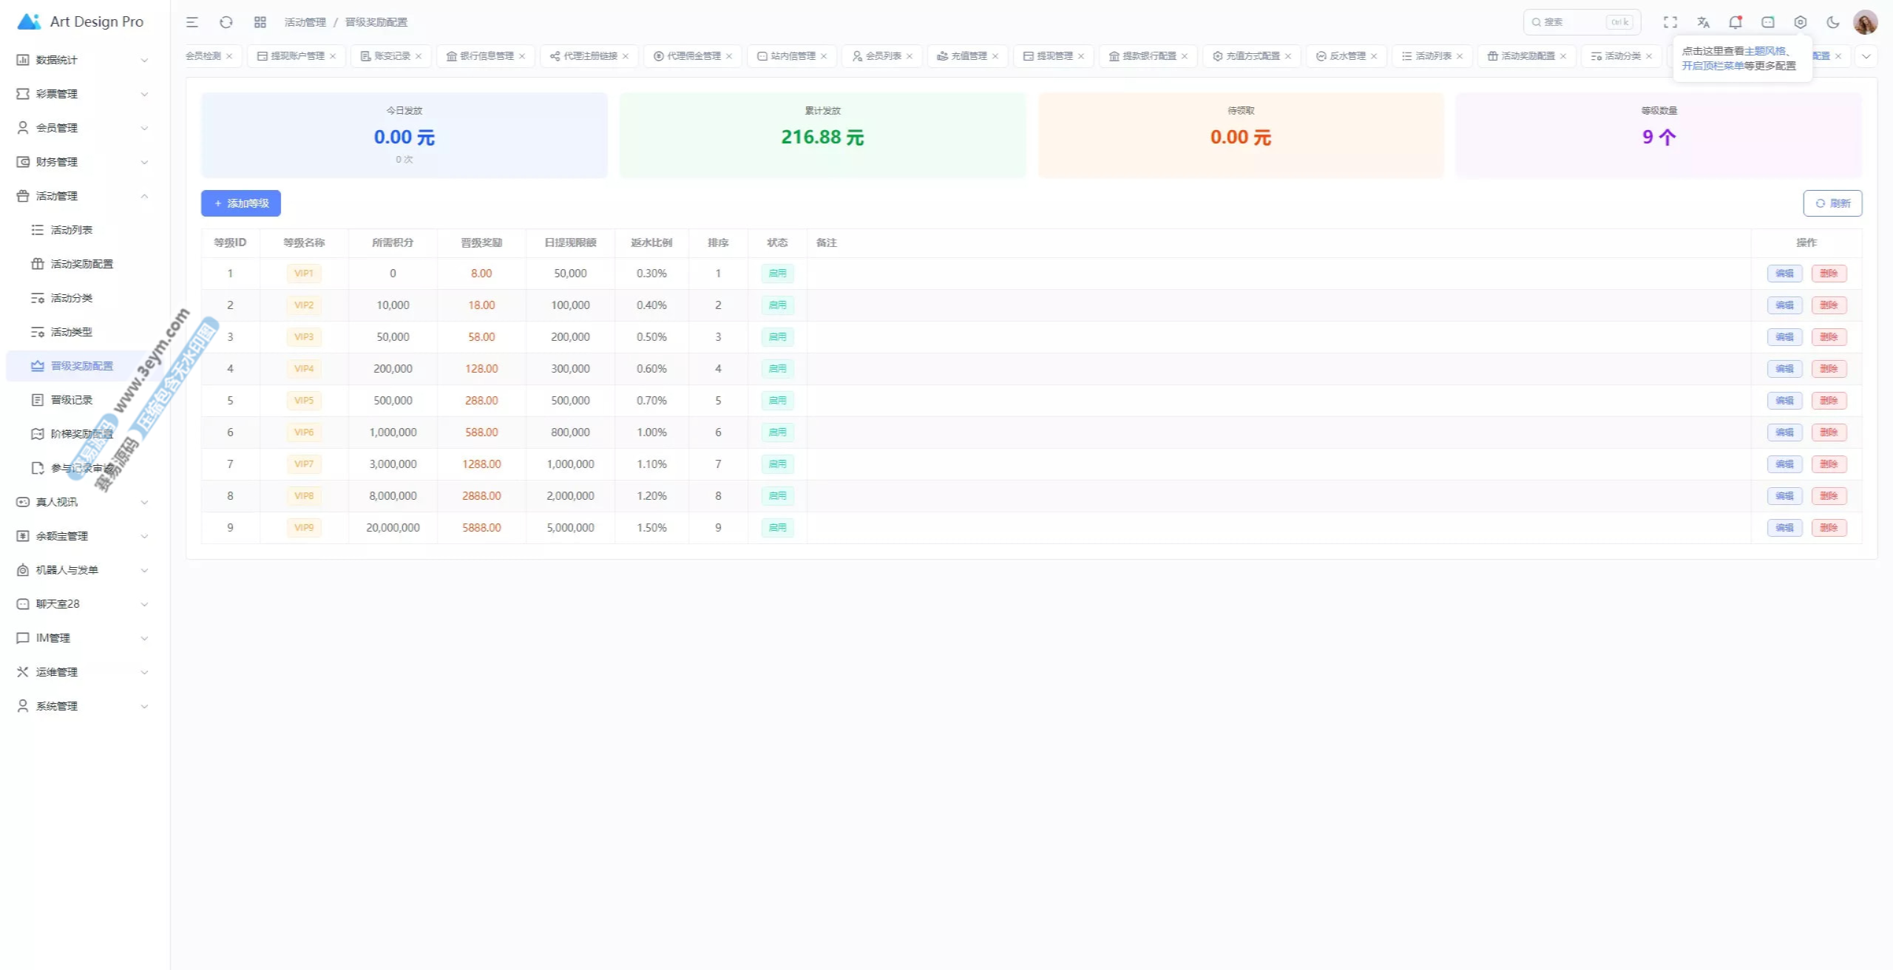Click the page reload icon in header
Viewport: 1893px width, 970px height.
pyautogui.click(x=226, y=22)
